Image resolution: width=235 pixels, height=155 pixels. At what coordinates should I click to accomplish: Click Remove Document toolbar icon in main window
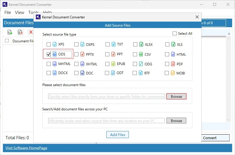click(x=20, y=32)
